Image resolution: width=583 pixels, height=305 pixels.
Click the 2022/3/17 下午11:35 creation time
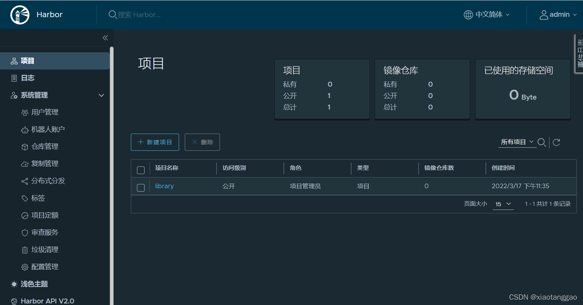520,186
